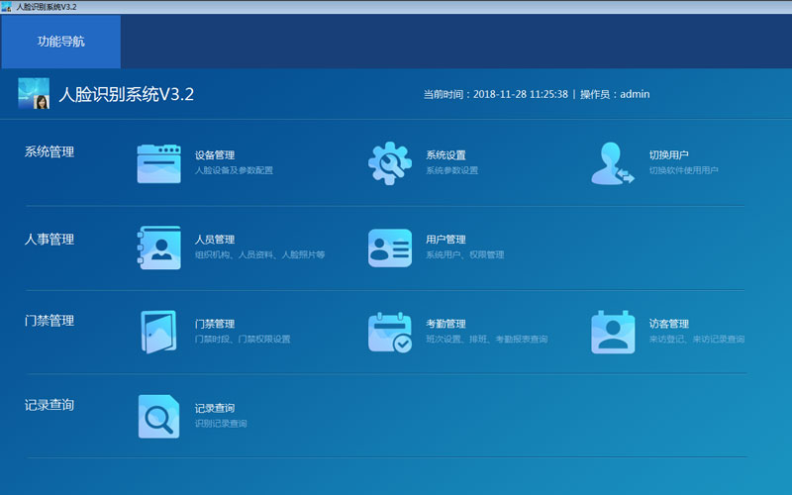The height and width of the screenshot is (495, 792).
Task: Click the title bar application icon
Action: pos(7,7)
